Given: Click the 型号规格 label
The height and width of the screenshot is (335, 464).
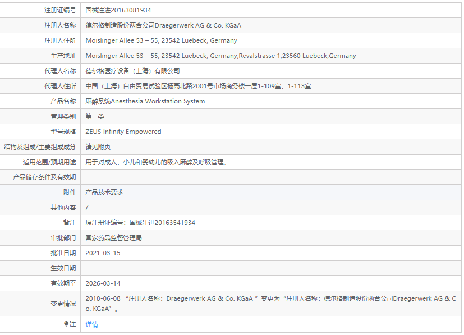Looking at the screenshot, I should (x=63, y=132).
